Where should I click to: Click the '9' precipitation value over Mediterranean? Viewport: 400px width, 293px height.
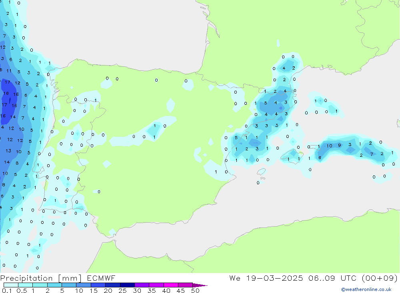(340, 145)
